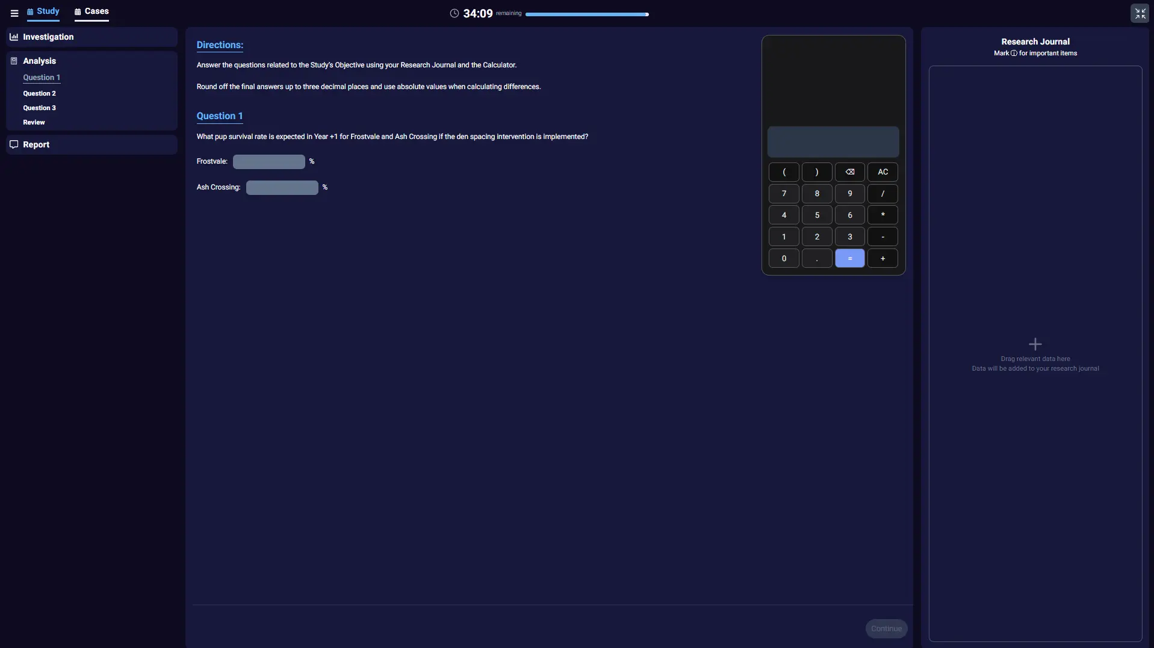Click the calculator display field
The image size is (1154, 648).
click(833, 142)
